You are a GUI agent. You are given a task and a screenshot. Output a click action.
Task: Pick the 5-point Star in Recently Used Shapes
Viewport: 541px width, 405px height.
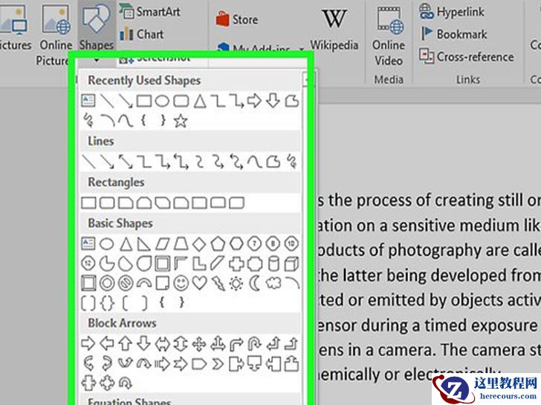[181, 120]
